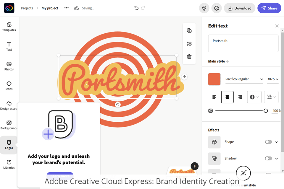
Task: Click the magic wand find style button
Action: [243, 173]
